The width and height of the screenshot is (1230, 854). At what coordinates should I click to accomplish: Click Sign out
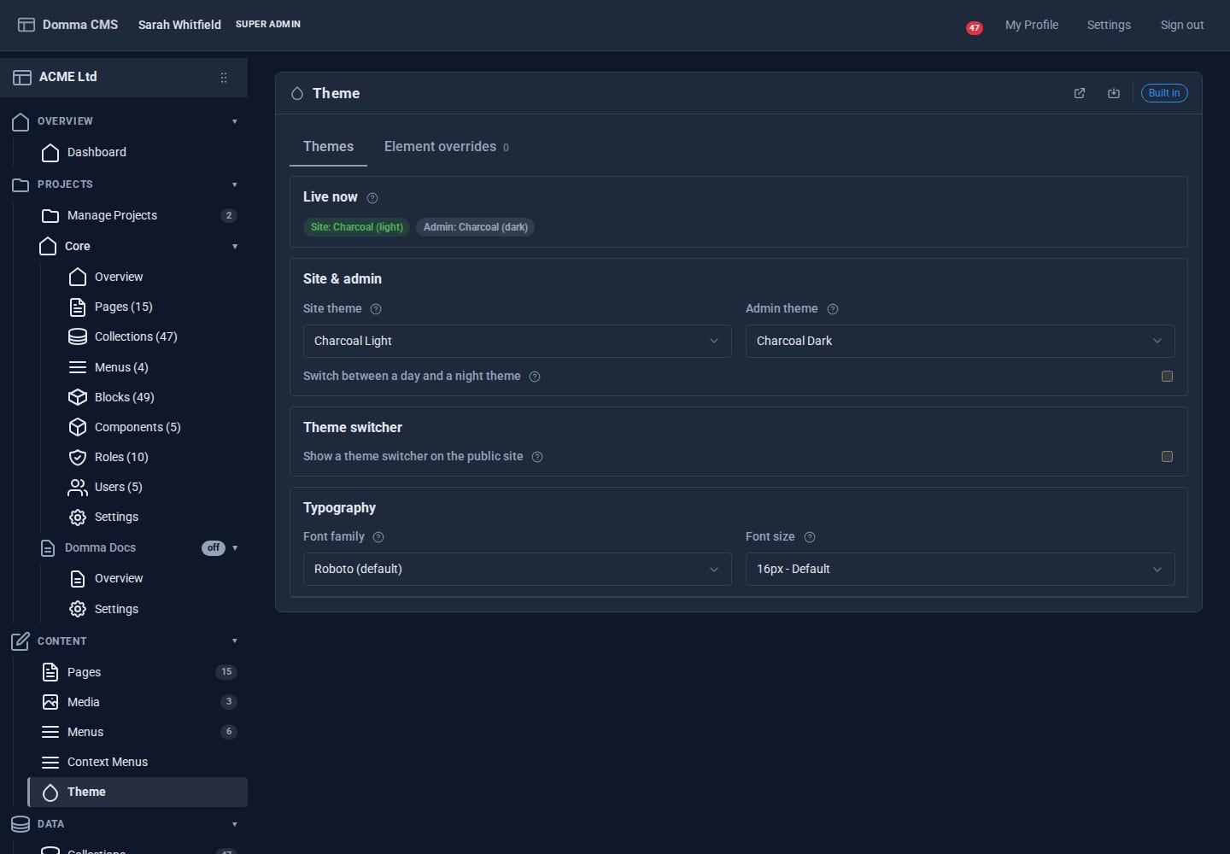coord(1182,26)
